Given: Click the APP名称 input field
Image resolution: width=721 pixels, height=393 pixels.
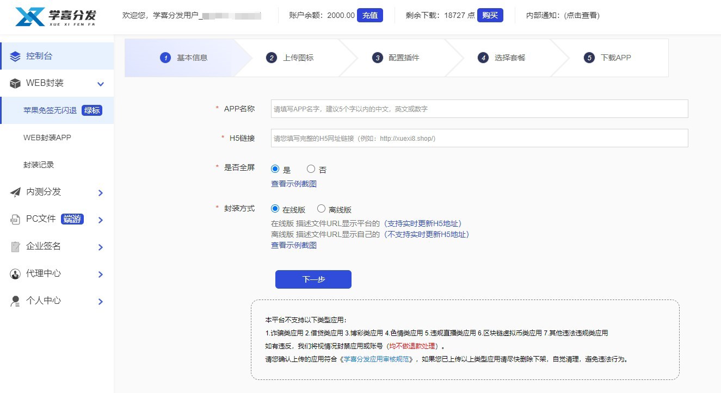Looking at the screenshot, I should pyautogui.click(x=479, y=109).
